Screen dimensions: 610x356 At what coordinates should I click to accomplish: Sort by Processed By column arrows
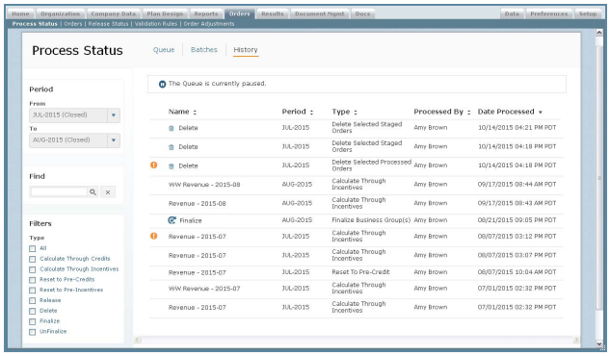pyautogui.click(x=468, y=113)
